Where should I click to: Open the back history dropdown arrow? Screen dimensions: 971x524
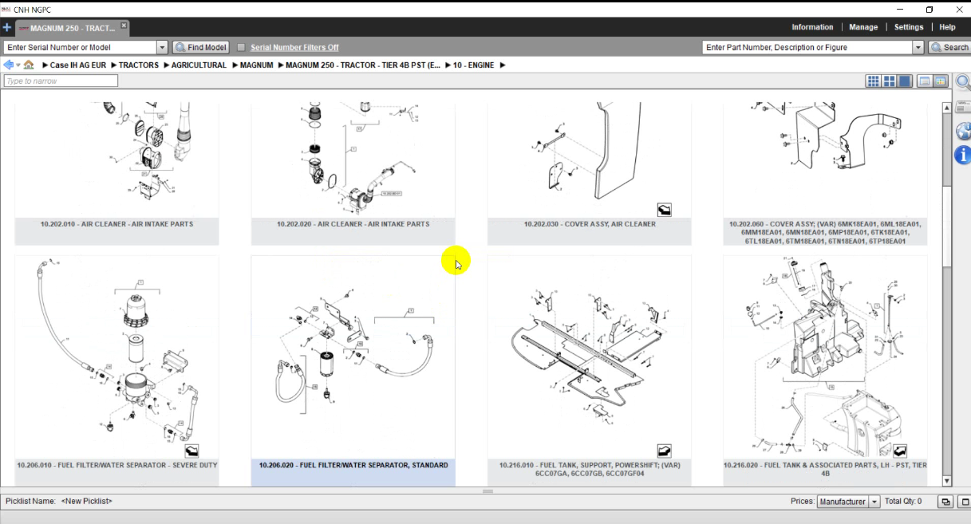18,65
